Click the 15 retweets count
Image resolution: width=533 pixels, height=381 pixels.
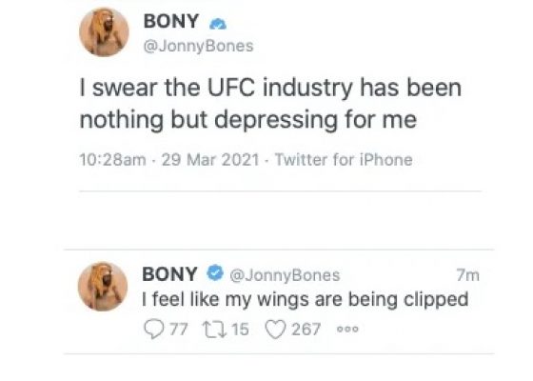pyautogui.click(x=240, y=330)
